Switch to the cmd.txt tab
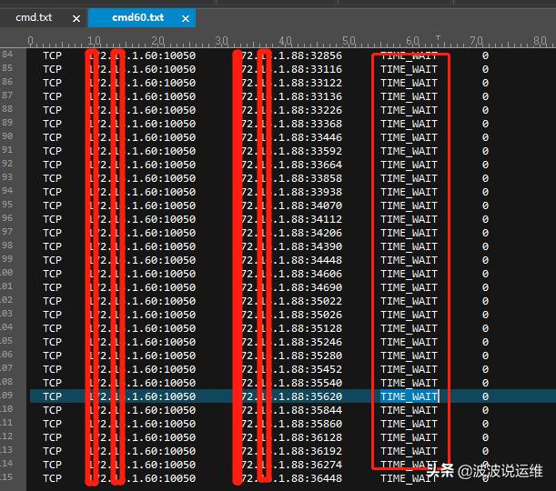Screen dimensions: 556x491 coord(33,17)
